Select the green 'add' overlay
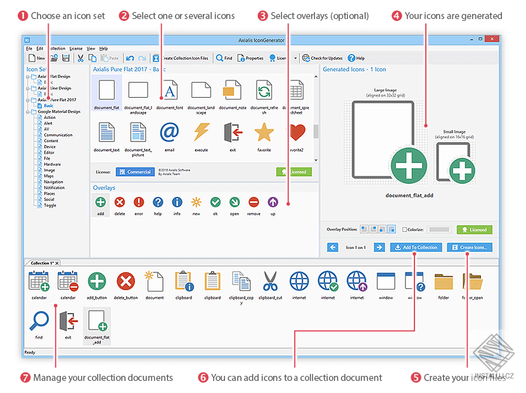 click(x=100, y=202)
